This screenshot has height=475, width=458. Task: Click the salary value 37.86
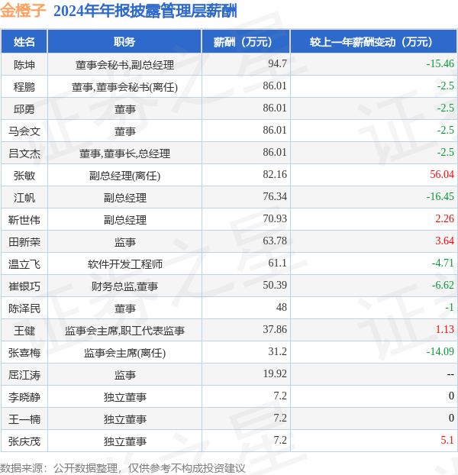click(275, 329)
